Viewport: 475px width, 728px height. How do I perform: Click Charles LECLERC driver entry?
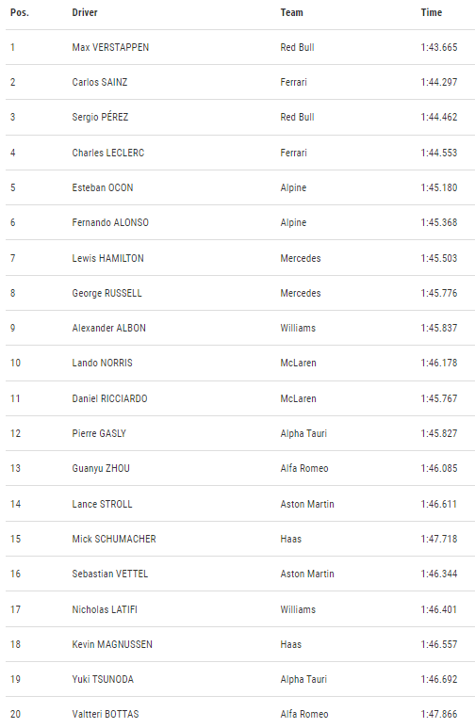[108, 153]
